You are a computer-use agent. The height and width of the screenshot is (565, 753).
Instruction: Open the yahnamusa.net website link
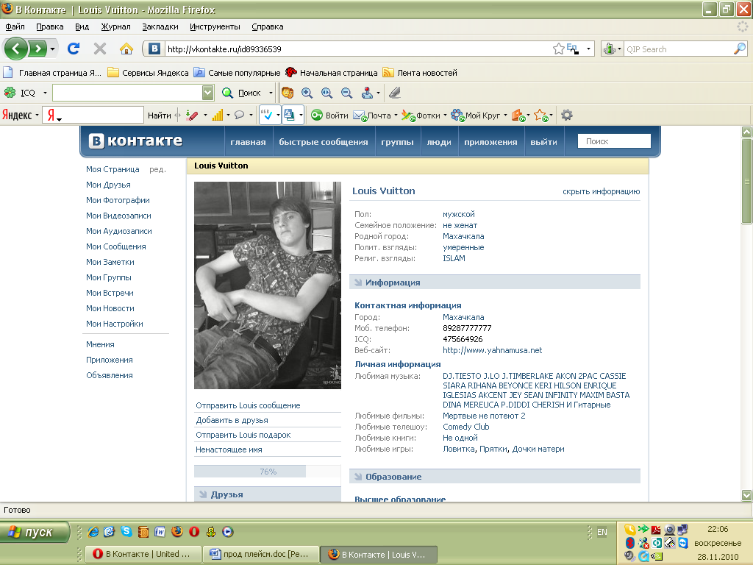click(492, 350)
